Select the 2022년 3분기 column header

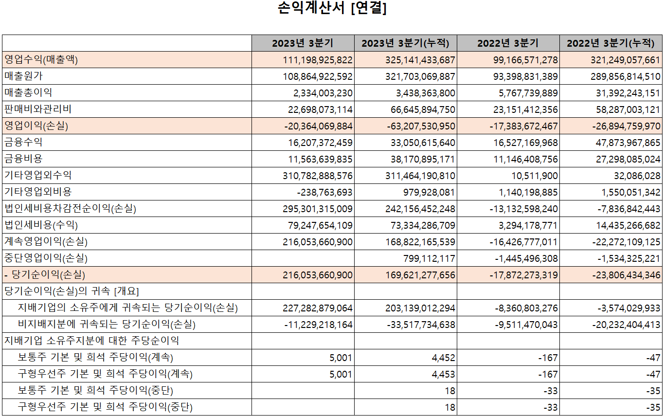coord(508,43)
